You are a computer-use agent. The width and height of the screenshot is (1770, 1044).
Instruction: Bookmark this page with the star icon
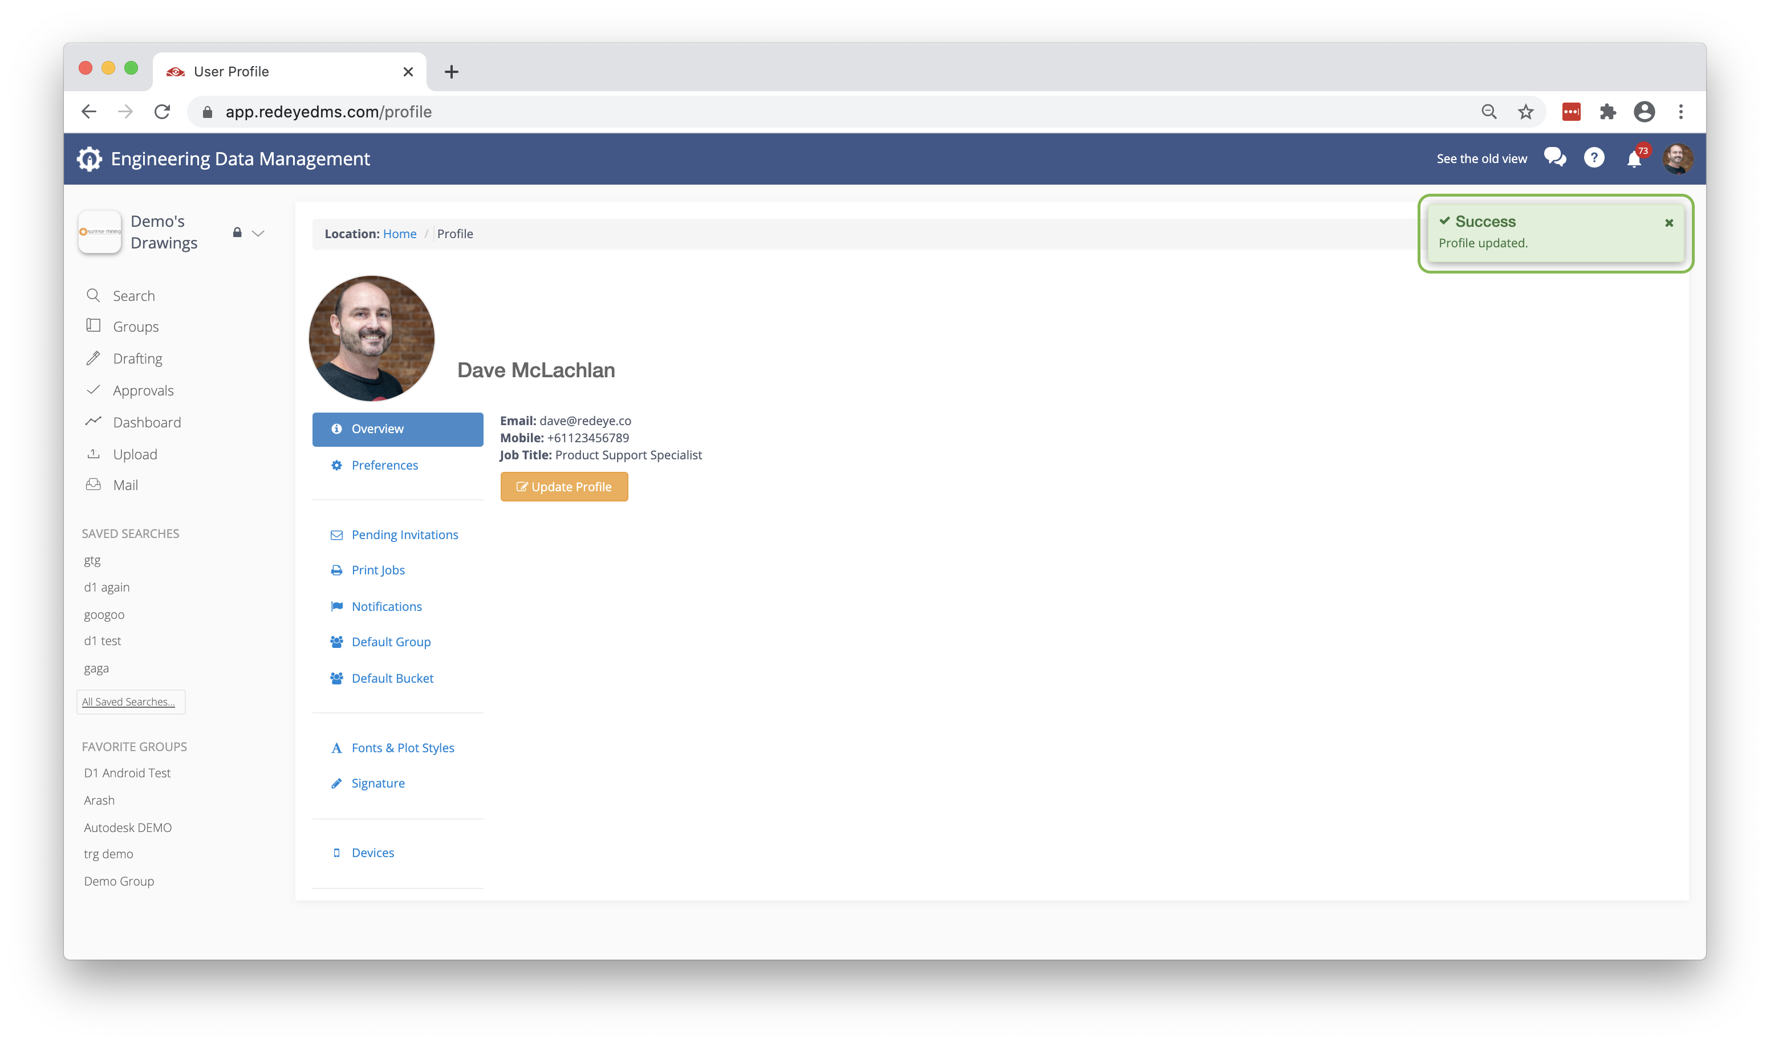(x=1525, y=111)
